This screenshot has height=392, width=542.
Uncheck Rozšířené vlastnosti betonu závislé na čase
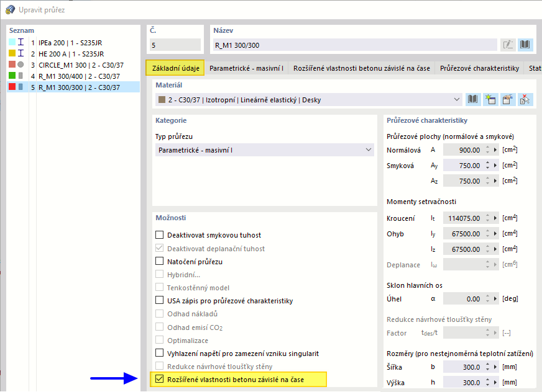point(159,379)
